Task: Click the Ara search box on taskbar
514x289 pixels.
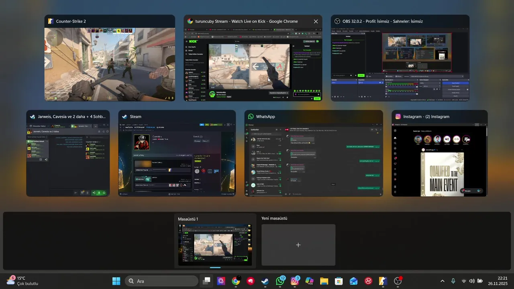Action: click(x=161, y=281)
